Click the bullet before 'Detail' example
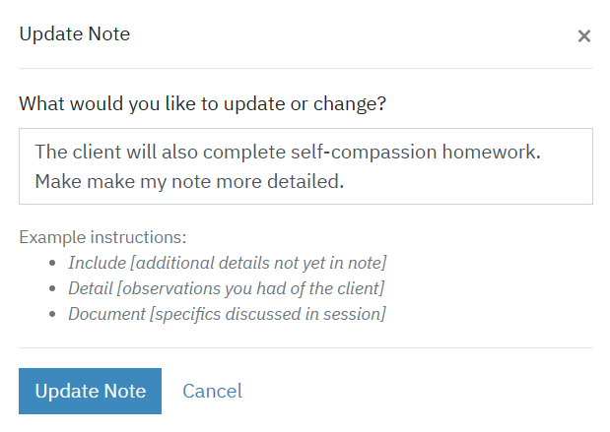This screenshot has width=610, height=432. click(52, 288)
